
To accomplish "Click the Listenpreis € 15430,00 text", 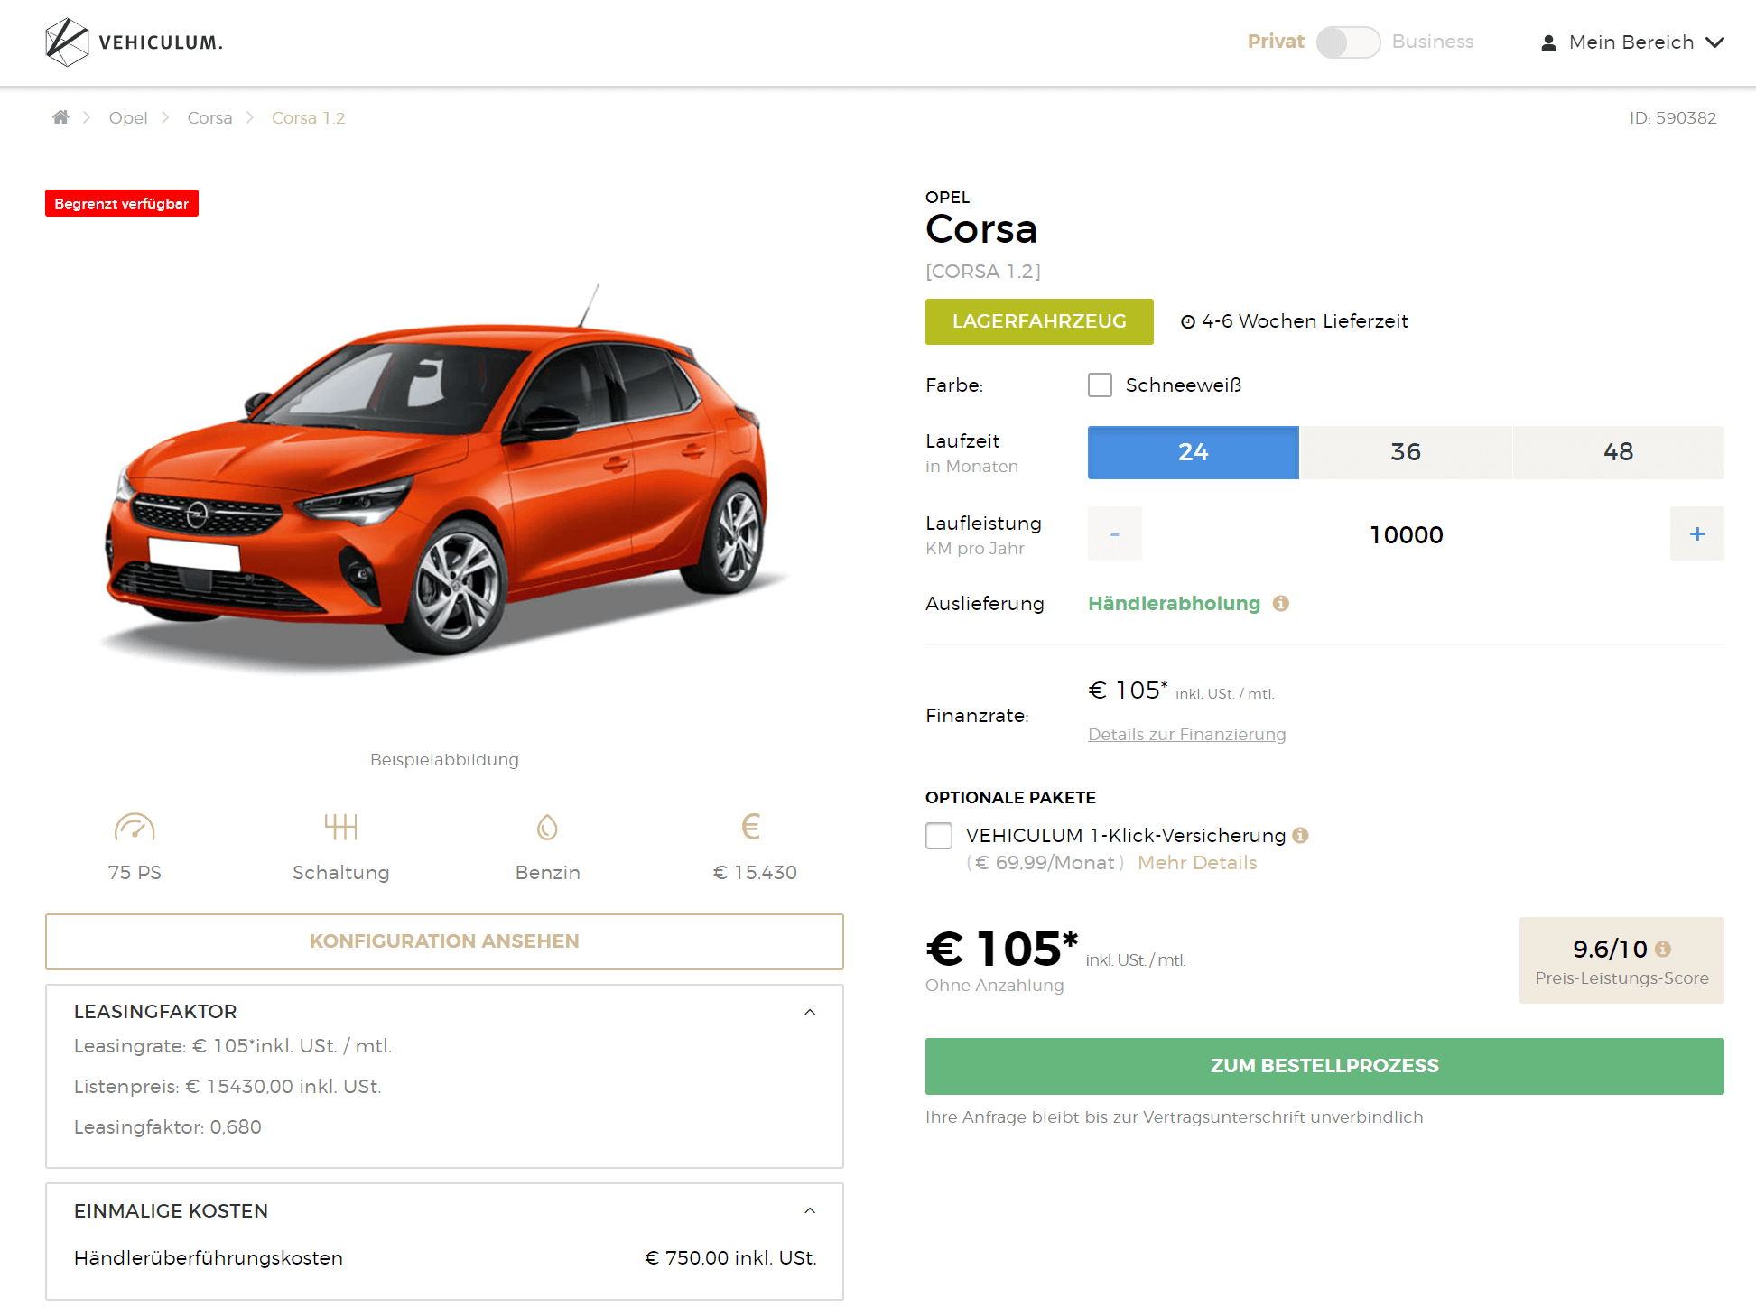I will click(x=228, y=1087).
